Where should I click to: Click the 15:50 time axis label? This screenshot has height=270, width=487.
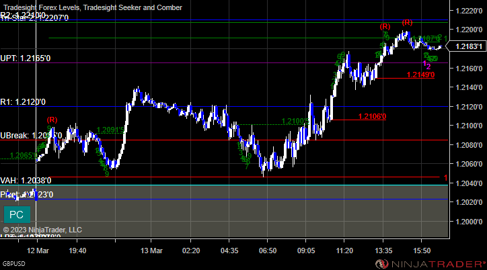(422, 251)
